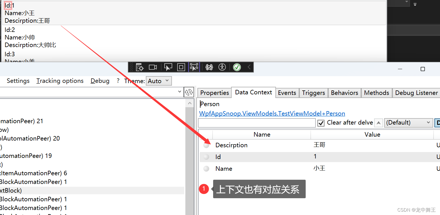Open the Debug menu
The height and width of the screenshot is (215, 440).
[100, 81]
